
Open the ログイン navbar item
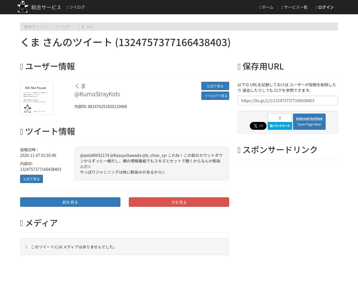click(x=325, y=7)
